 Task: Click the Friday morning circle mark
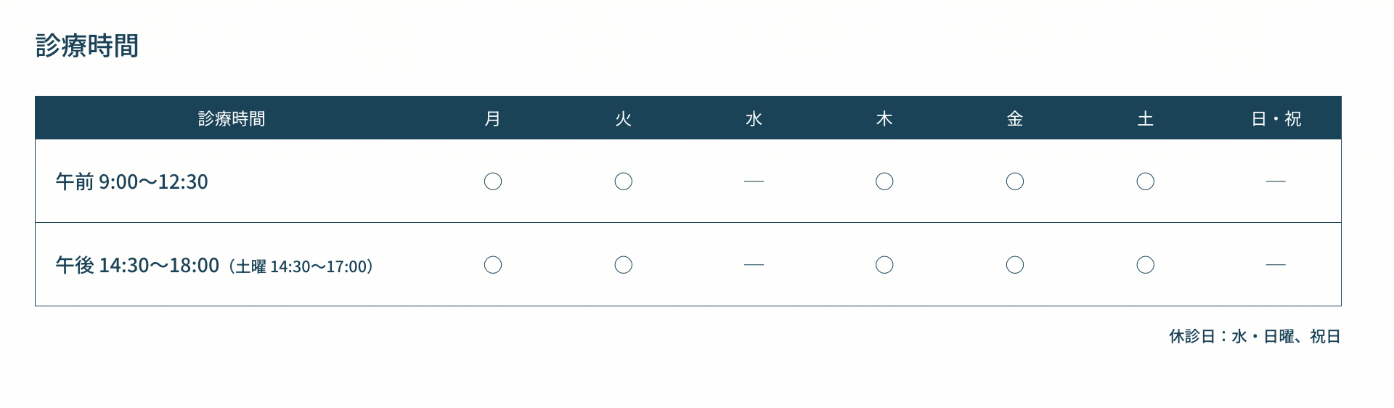tap(1015, 181)
